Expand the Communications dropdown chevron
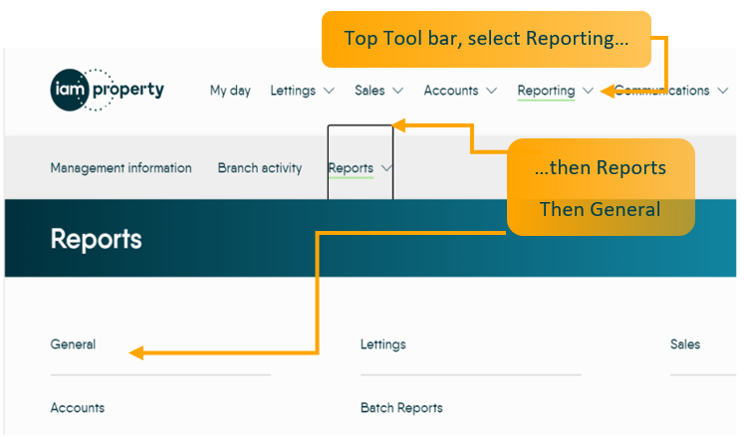Viewport: 744px width, 437px height. (x=720, y=91)
